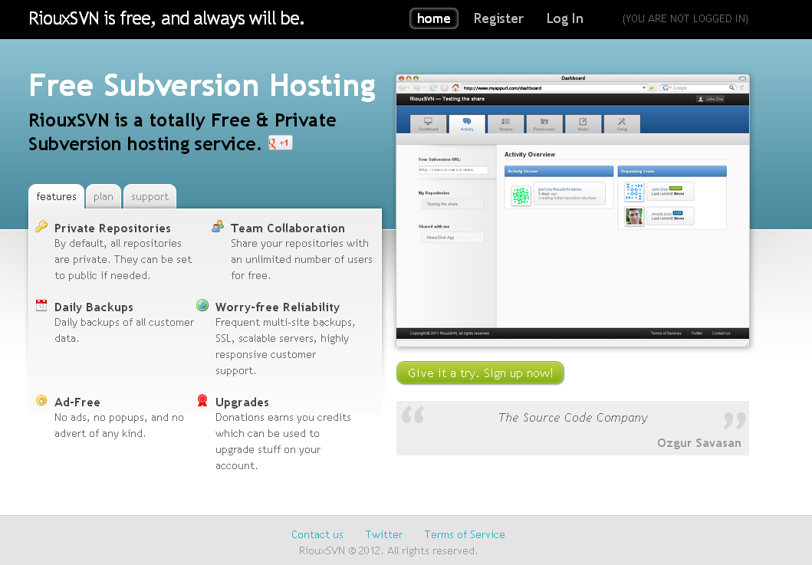812x565 pixels.
Task: Click the globe icon beside Worry-free Reliability
Action: click(x=202, y=305)
